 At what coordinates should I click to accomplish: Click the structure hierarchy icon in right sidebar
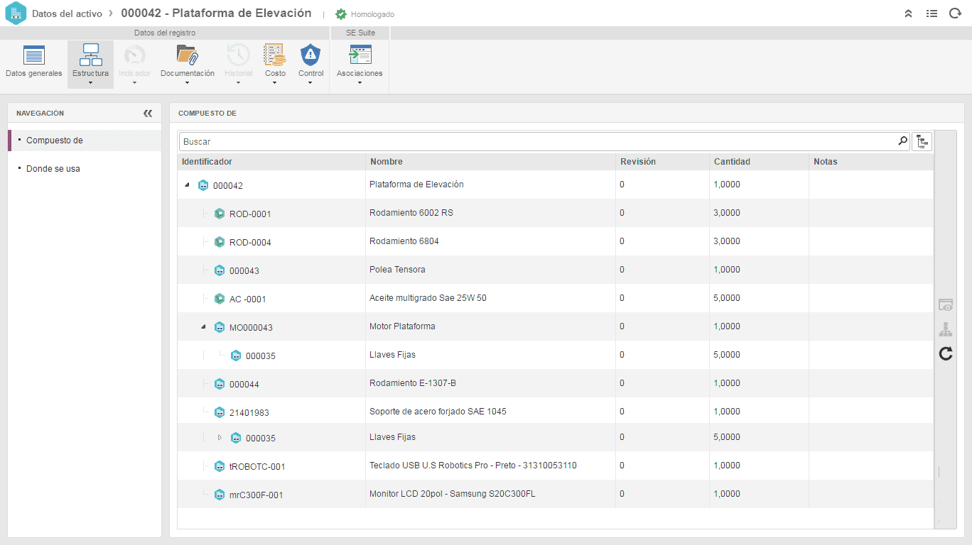(945, 329)
